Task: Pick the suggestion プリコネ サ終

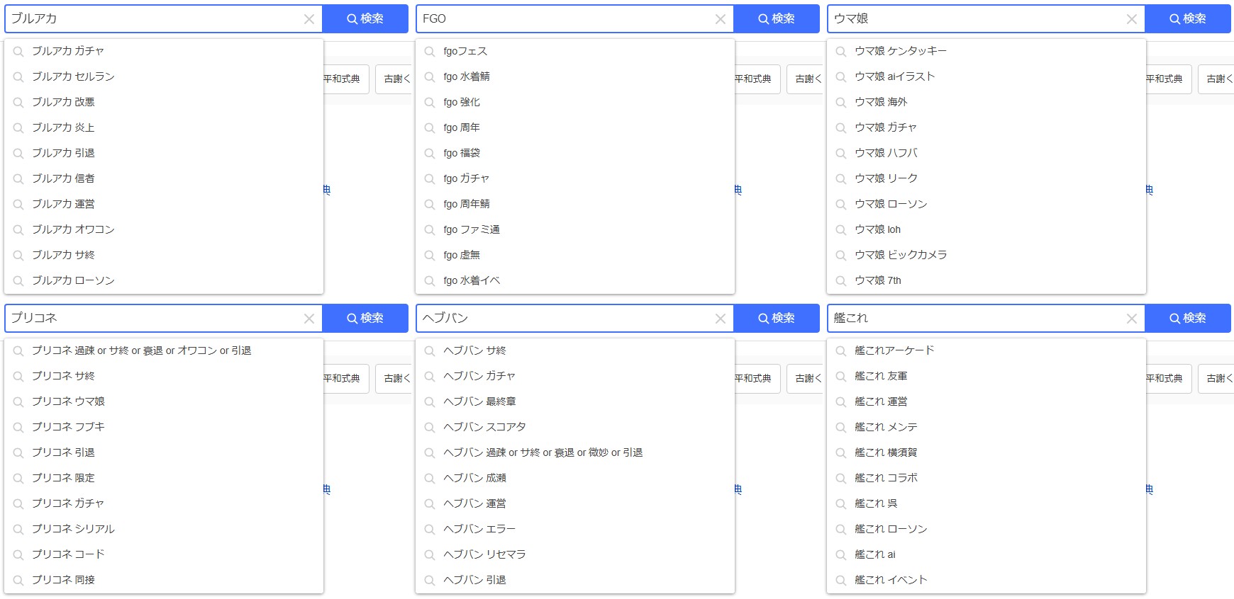Action: pyautogui.click(x=164, y=376)
